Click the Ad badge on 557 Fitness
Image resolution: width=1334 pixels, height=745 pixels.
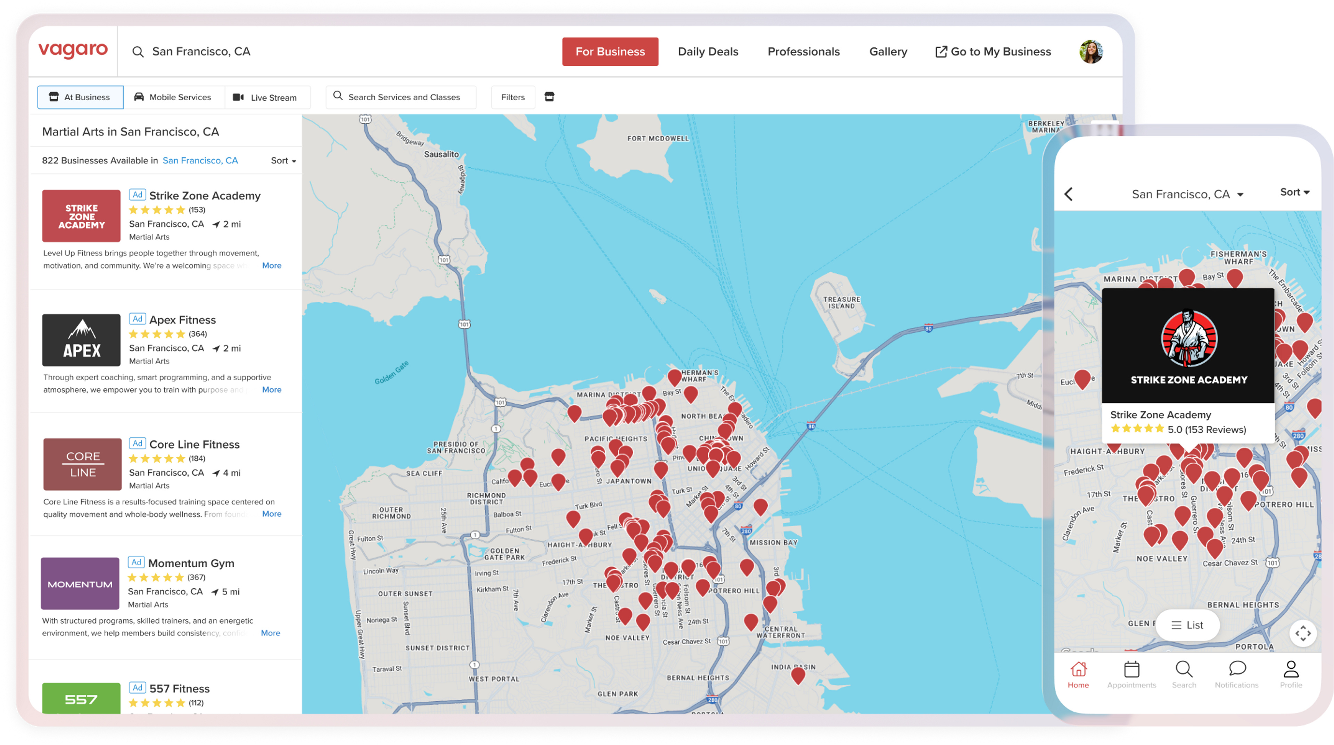[137, 688]
